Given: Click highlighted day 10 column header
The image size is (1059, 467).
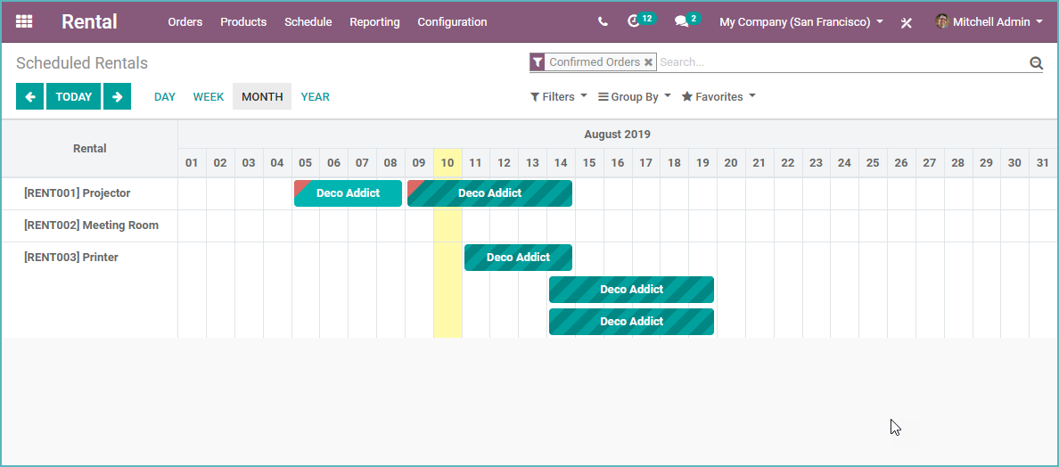Looking at the screenshot, I should pyautogui.click(x=447, y=162).
